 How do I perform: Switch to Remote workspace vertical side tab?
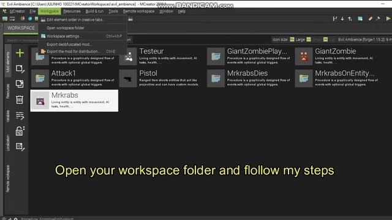(8, 178)
